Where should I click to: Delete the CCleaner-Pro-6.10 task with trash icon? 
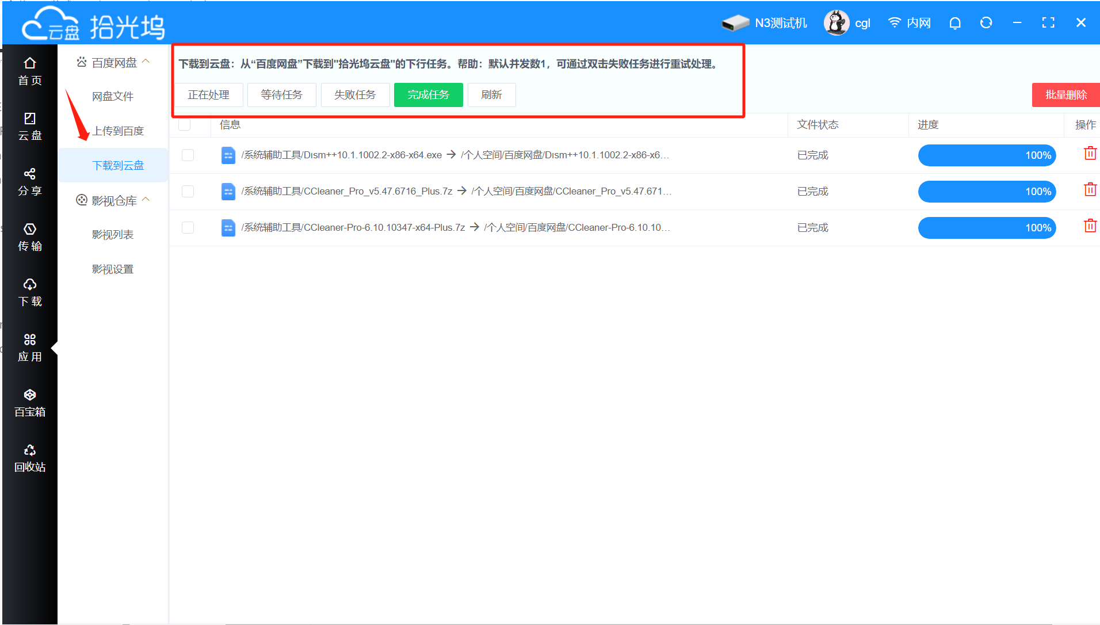(x=1090, y=226)
